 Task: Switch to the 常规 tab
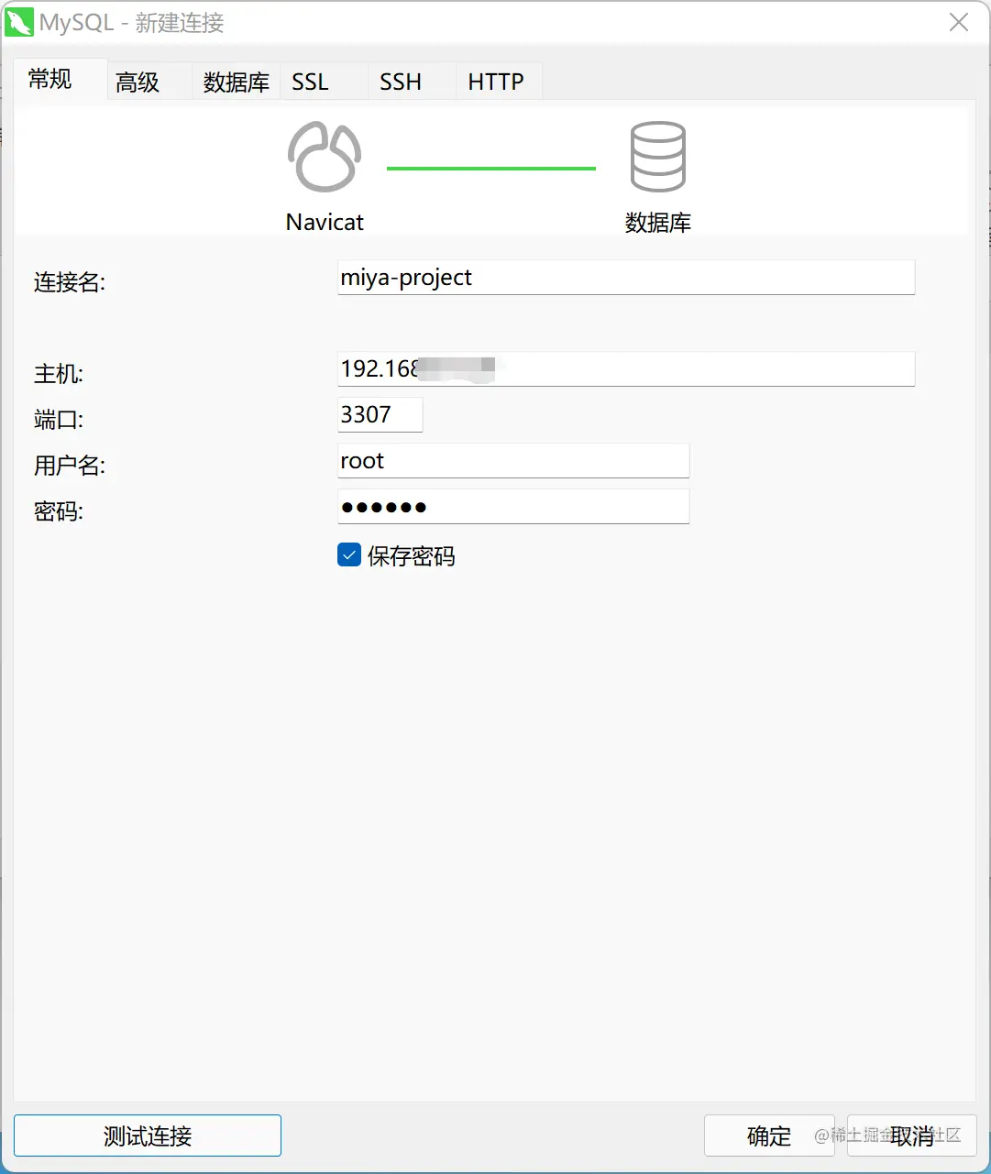coord(61,79)
